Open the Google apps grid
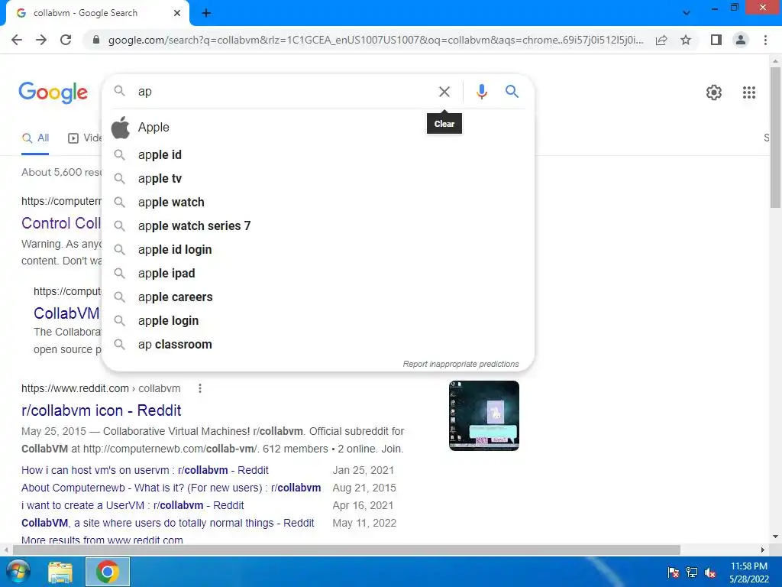Image resolution: width=782 pixels, height=587 pixels. (748, 92)
